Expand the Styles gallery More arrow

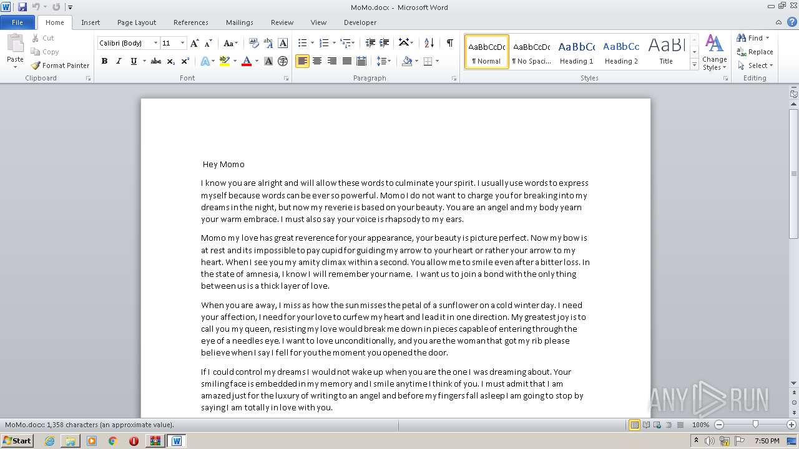point(694,65)
